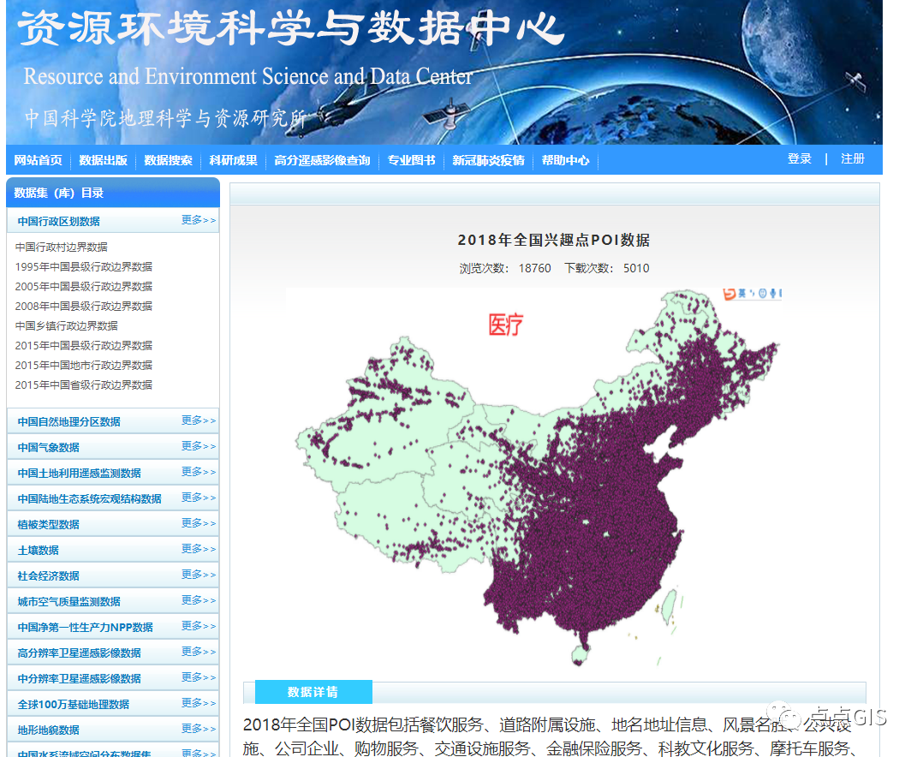Screen dimensions: 917x757
Task: Open the 专业图书 menu item
Action: [x=411, y=160]
